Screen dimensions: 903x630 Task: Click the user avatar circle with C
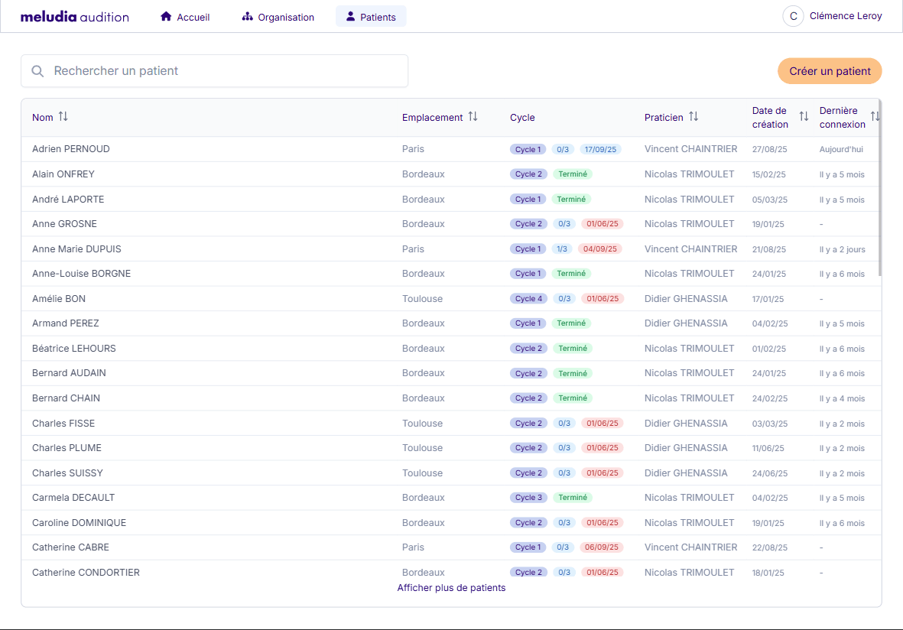tap(793, 16)
